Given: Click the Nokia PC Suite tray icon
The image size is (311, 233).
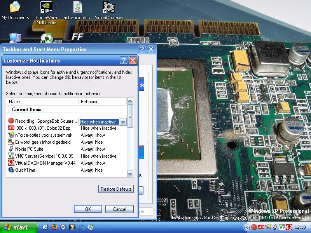Looking at the screenshot, I should [275, 227].
